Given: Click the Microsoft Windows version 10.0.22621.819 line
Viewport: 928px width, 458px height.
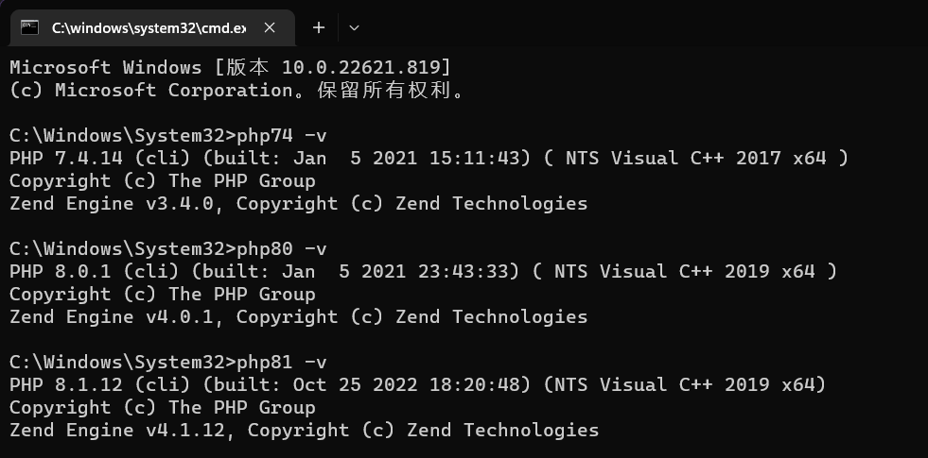Looking at the screenshot, I should [230, 67].
